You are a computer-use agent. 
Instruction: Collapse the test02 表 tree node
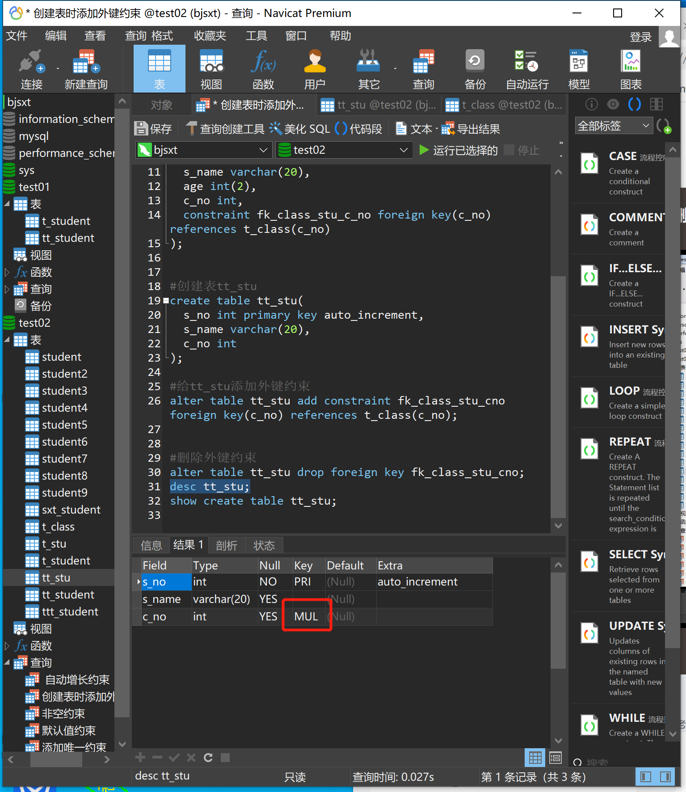click(7, 340)
